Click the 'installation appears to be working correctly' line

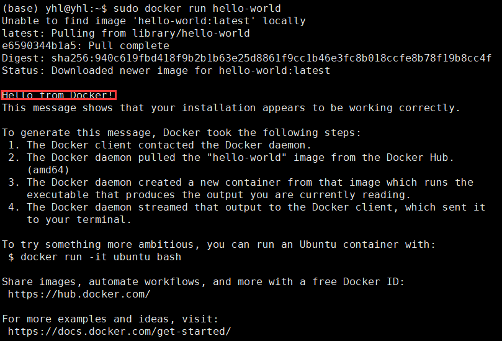pyautogui.click(x=231, y=107)
